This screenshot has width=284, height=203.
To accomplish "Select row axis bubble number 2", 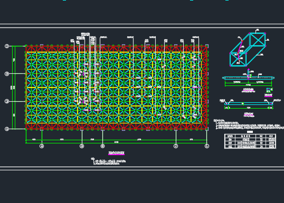I will pyautogui.click(x=7, y=74).
